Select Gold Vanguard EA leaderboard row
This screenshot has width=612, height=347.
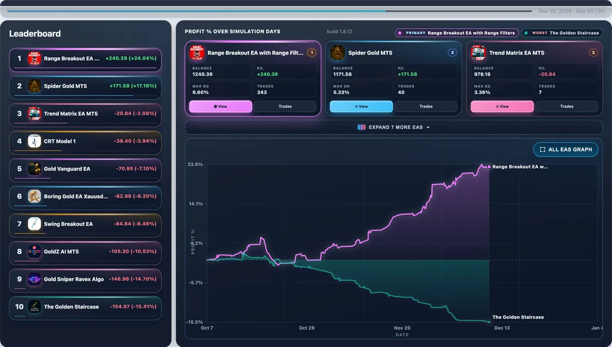tap(85, 170)
